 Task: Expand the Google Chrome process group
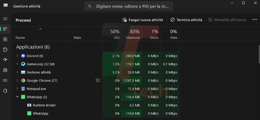[x=17, y=80]
